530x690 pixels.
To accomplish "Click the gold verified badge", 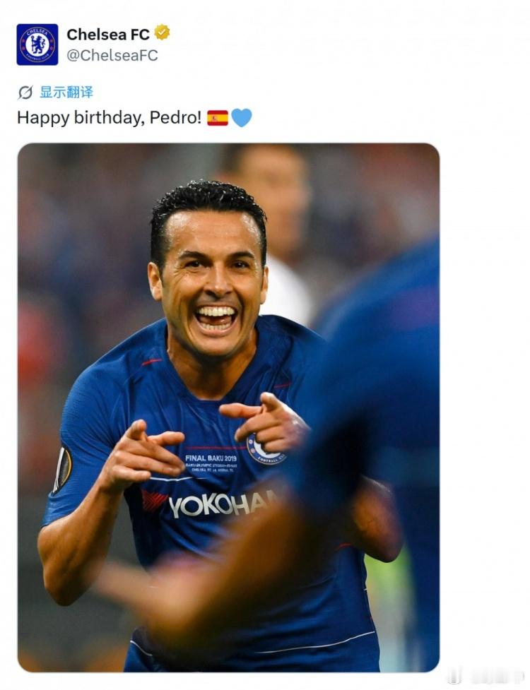I will (x=162, y=32).
